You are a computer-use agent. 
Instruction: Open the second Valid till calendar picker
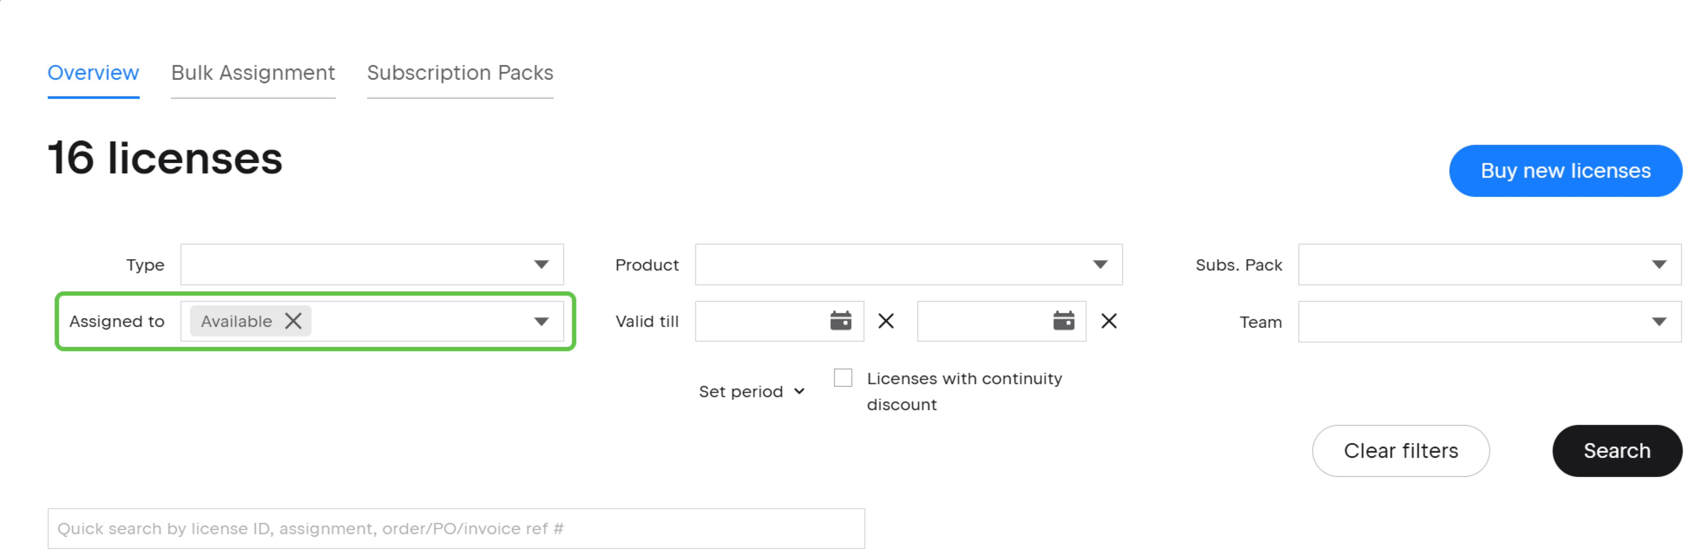tap(1063, 321)
